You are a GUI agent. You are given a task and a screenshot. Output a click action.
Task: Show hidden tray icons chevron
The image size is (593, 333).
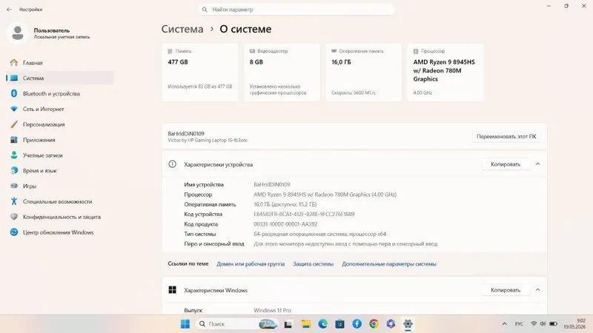(x=505, y=324)
